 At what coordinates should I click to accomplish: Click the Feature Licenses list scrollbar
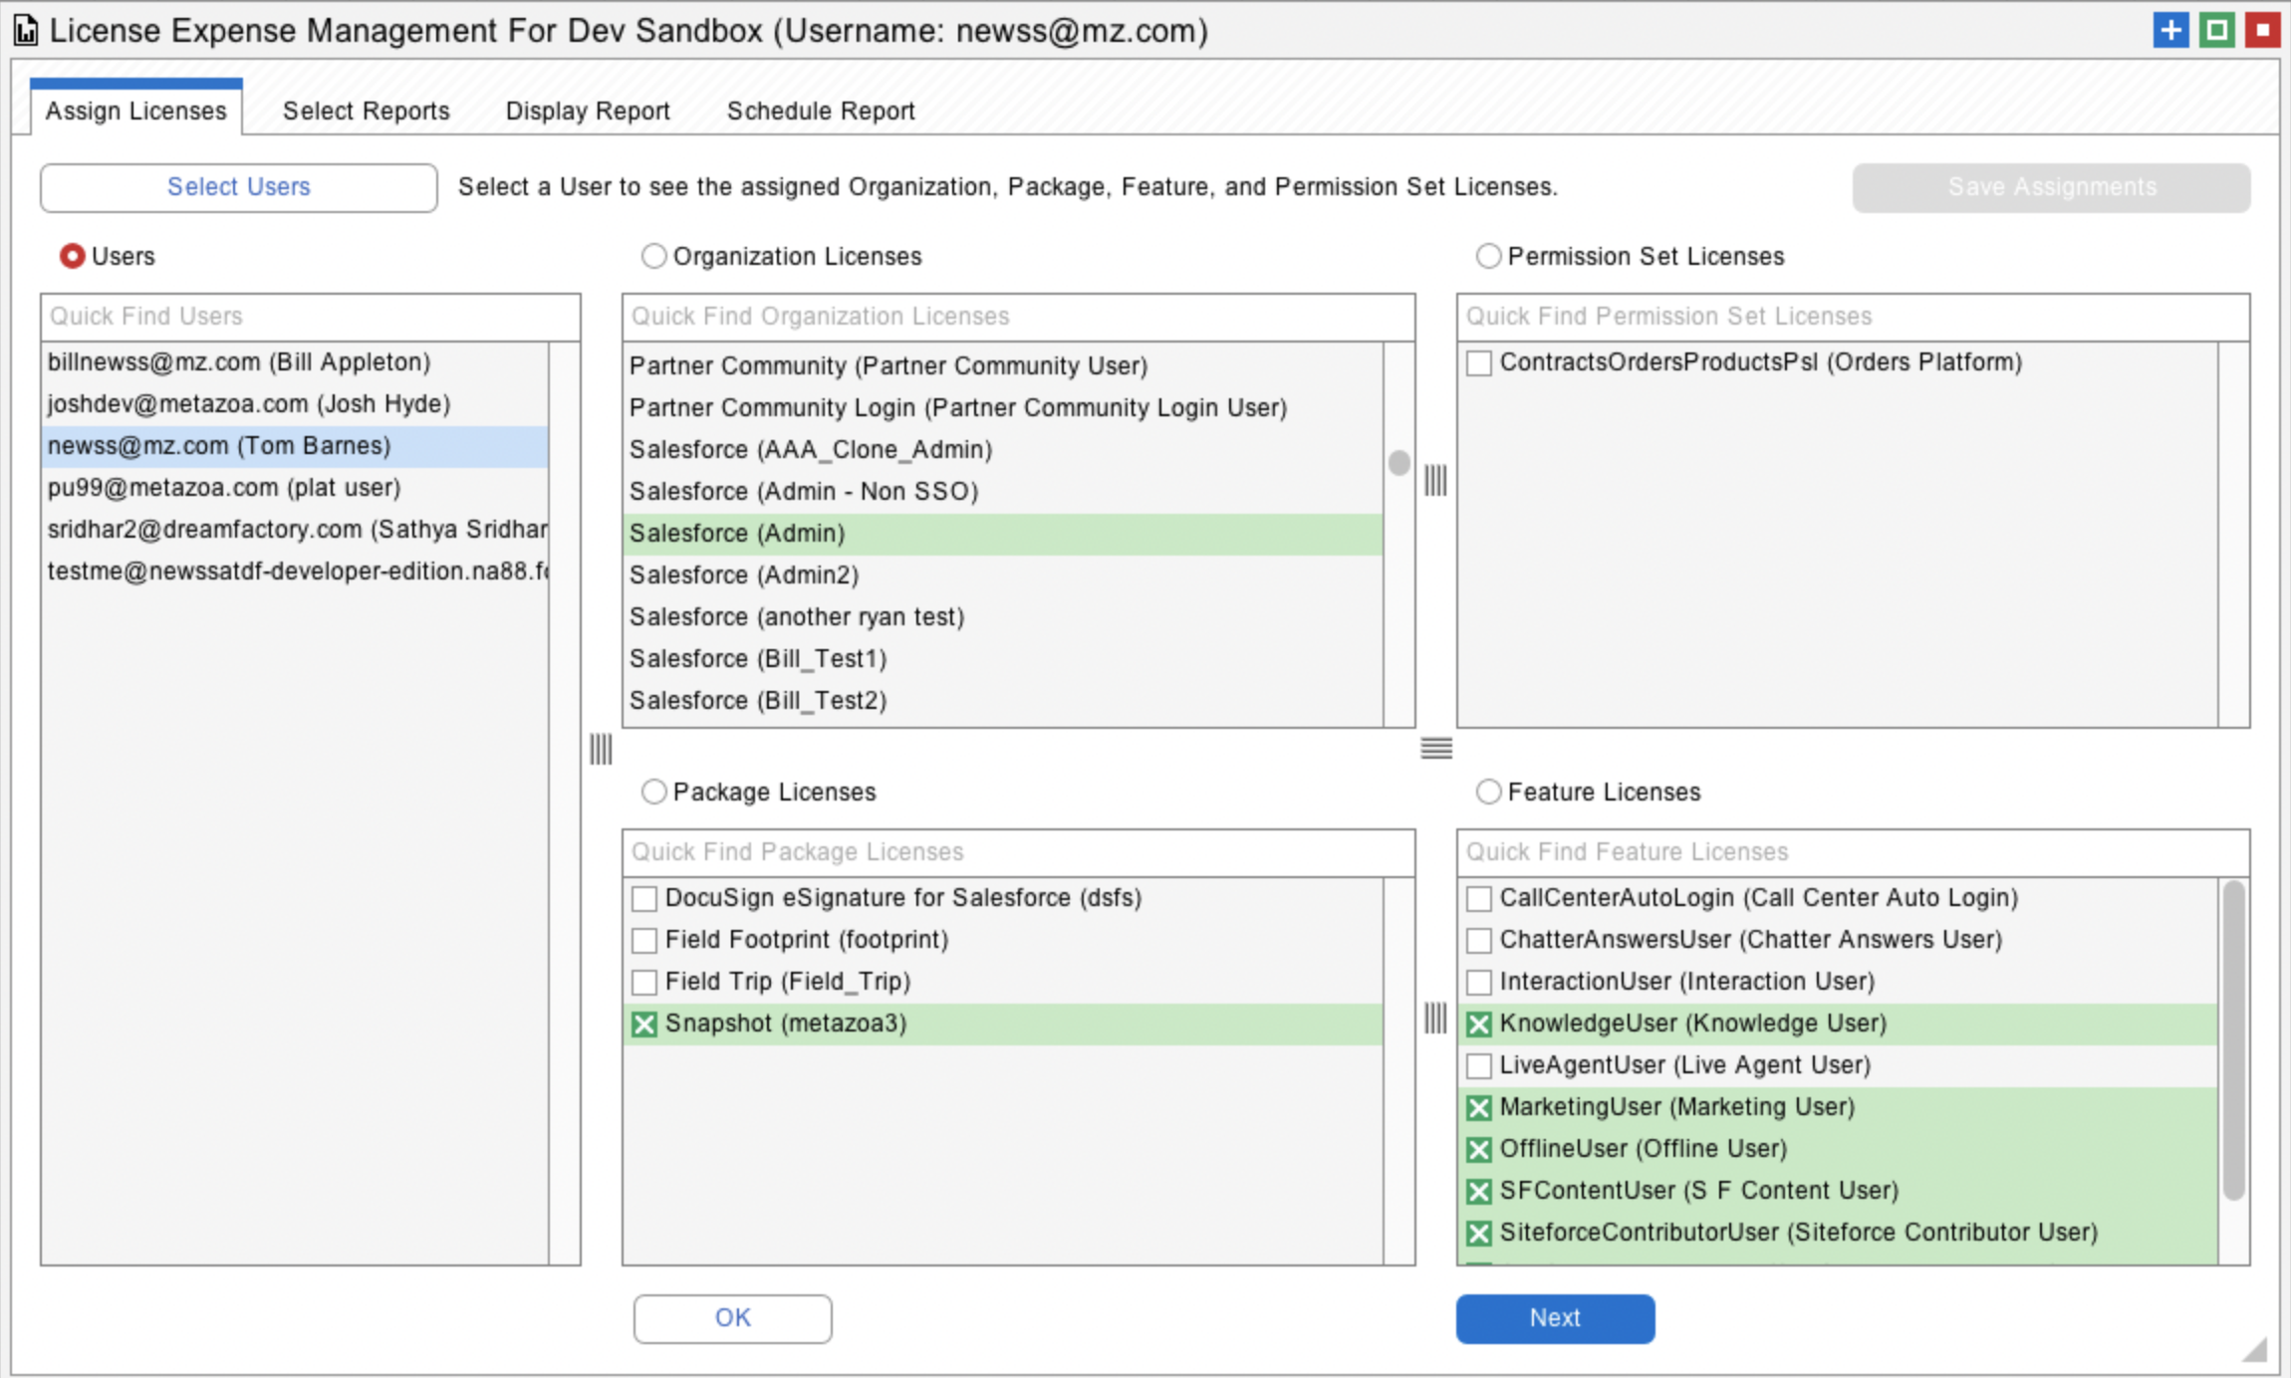point(2234,1040)
